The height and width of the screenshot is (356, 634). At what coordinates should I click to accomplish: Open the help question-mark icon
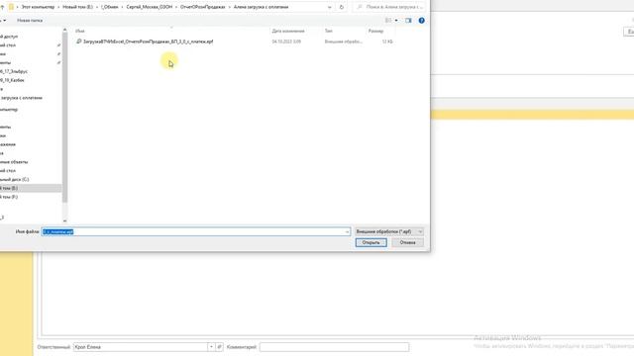pos(421,20)
